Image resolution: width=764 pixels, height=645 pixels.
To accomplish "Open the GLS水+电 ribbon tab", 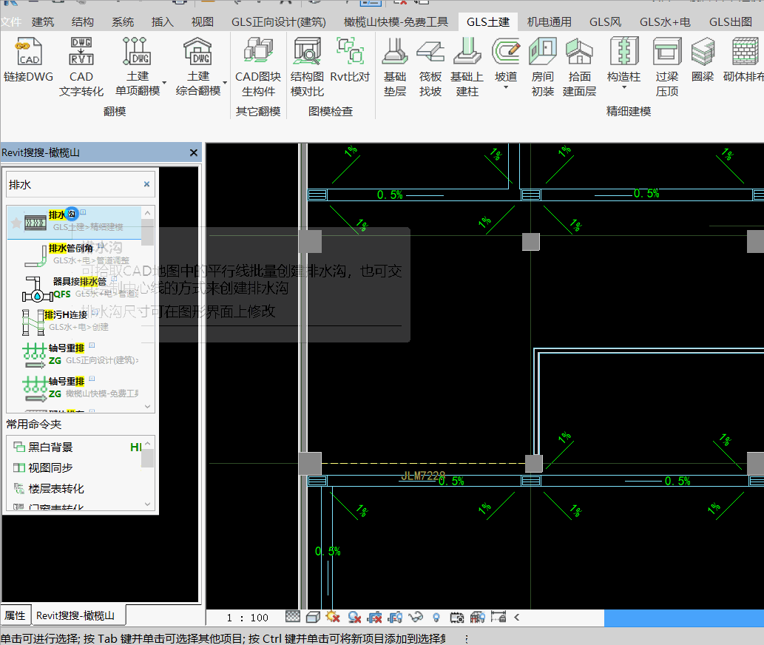I will [x=665, y=22].
